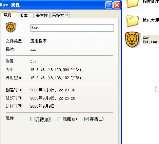Select the Rav Beijing lion application icon
Screen dimensions: 159x144
click(x=132, y=39)
